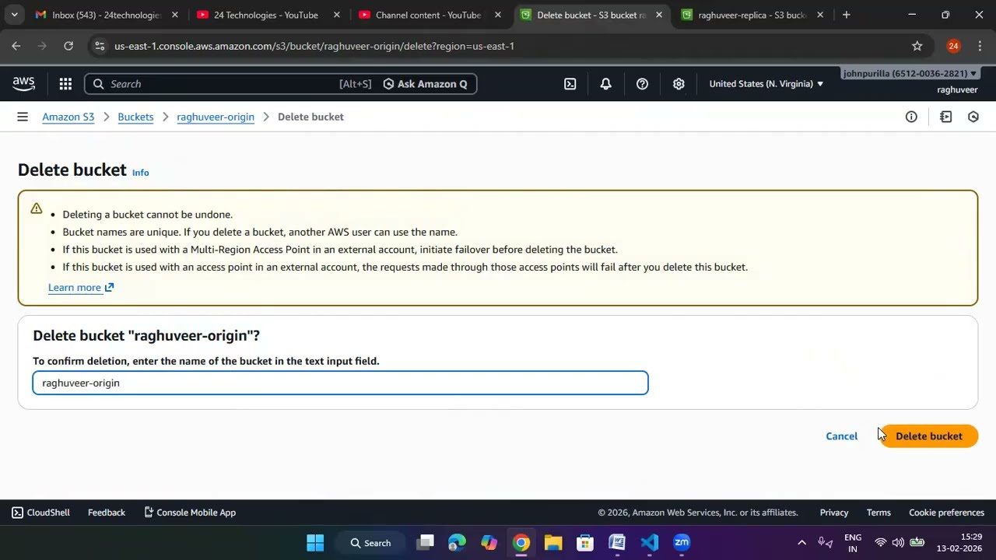The height and width of the screenshot is (560, 996).
Task: Expand the johnpurilla account menu
Action: coord(910,73)
